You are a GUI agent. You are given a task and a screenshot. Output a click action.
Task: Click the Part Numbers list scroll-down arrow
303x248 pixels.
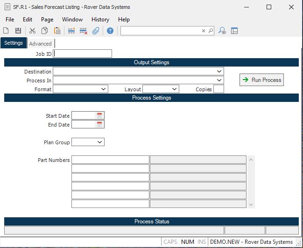click(x=252, y=204)
